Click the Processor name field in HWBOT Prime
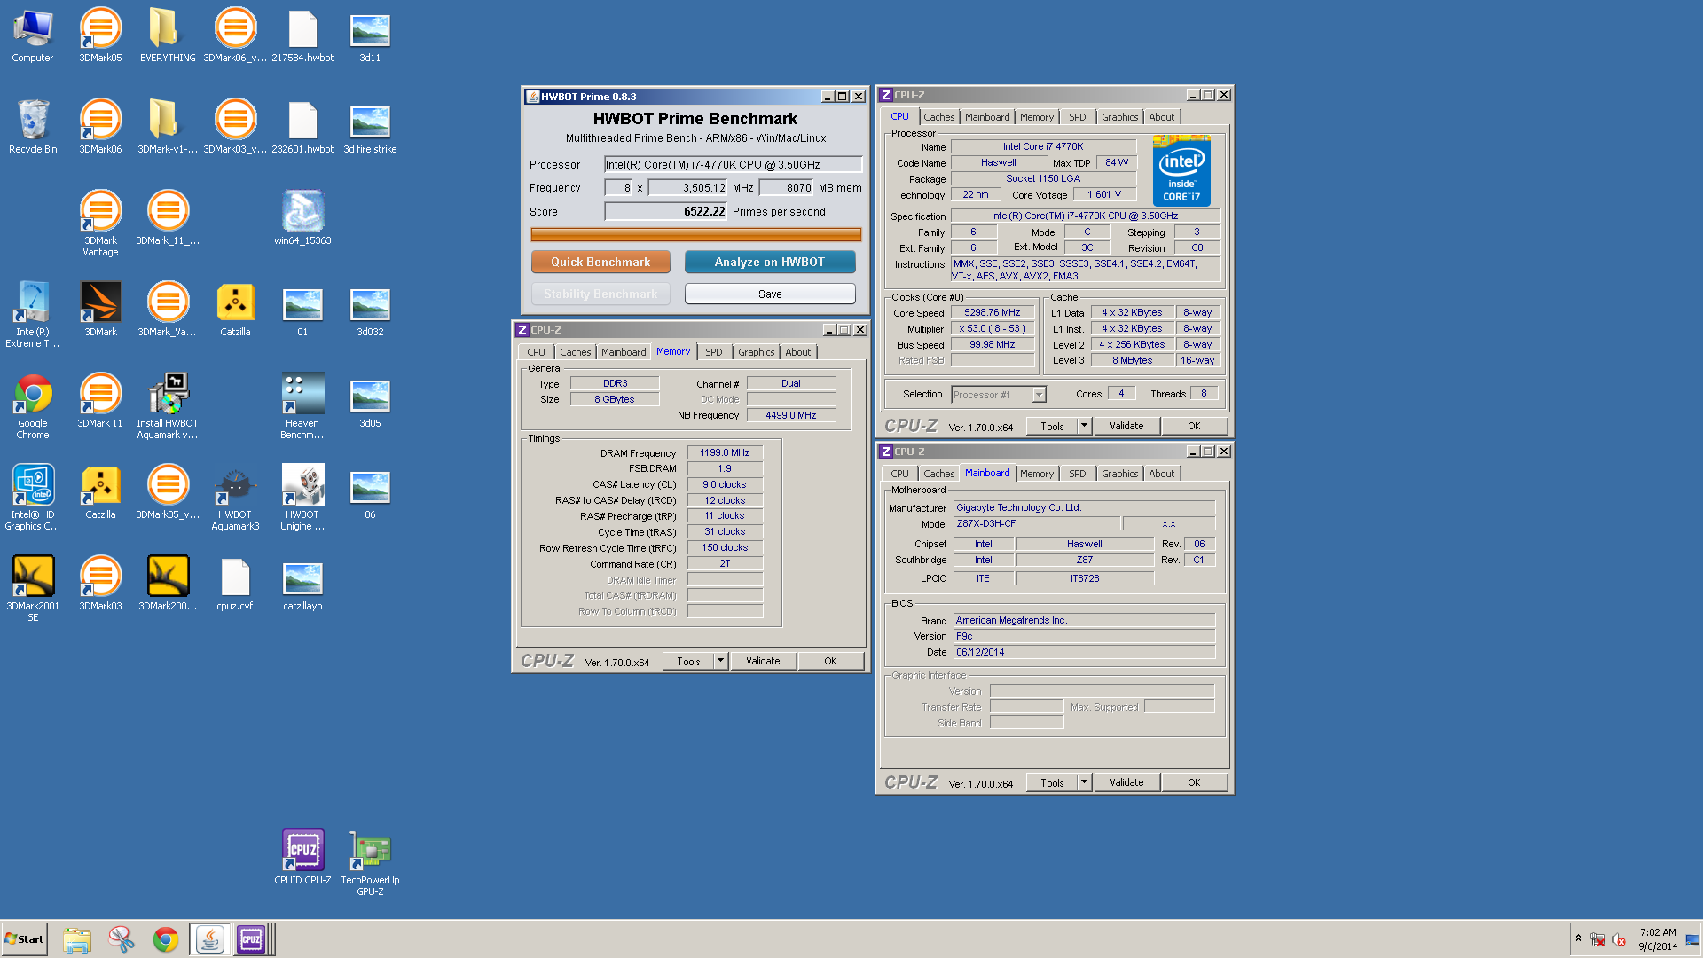1703x958 pixels. 733,164
